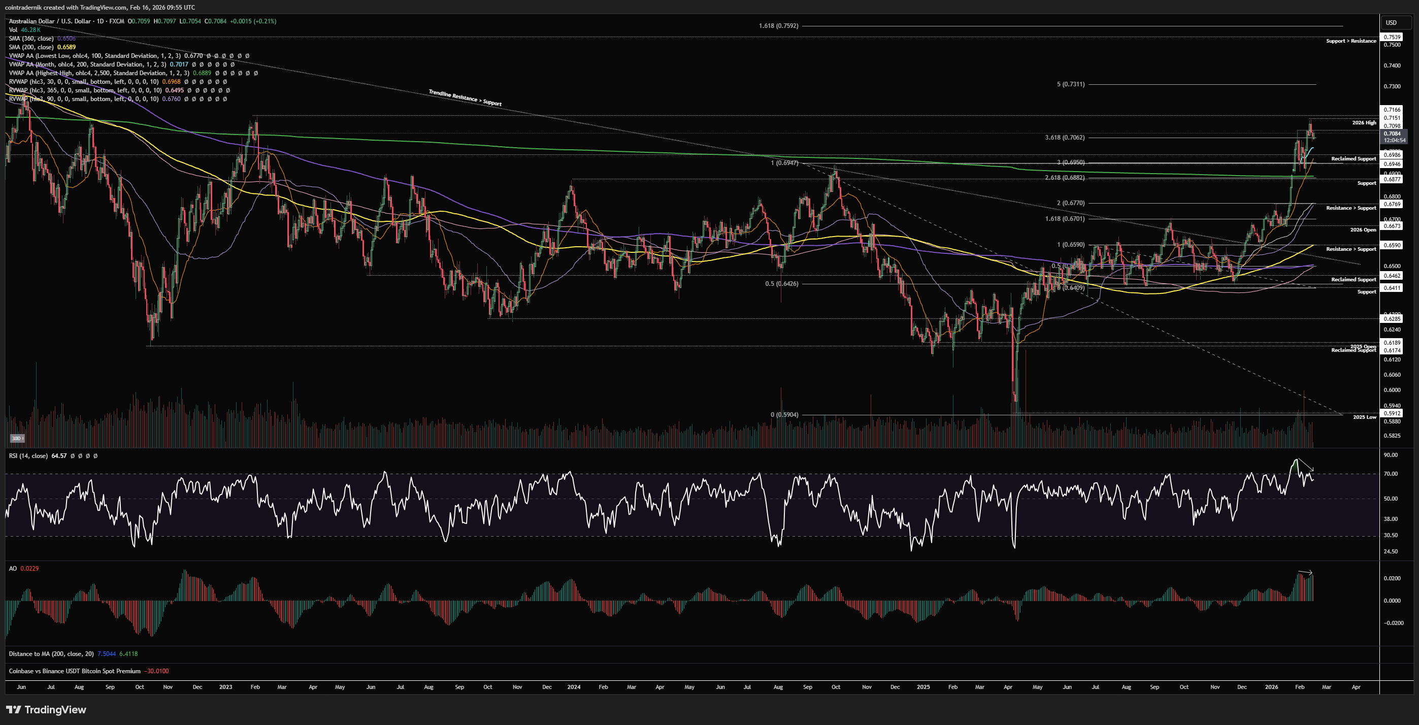Click the divergence arrow on RSI pane

click(1305, 465)
